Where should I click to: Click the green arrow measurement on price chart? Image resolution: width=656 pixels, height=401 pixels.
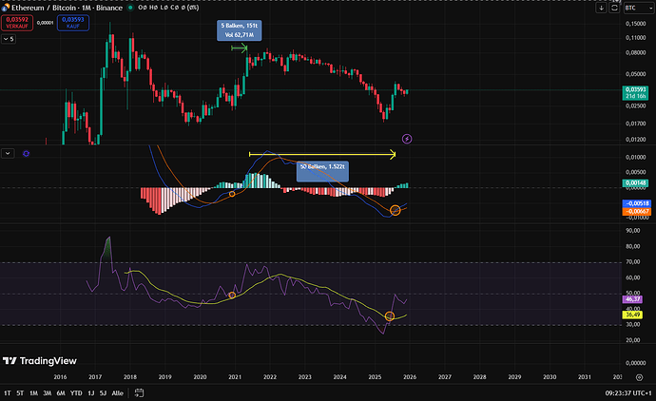coord(239,47)
